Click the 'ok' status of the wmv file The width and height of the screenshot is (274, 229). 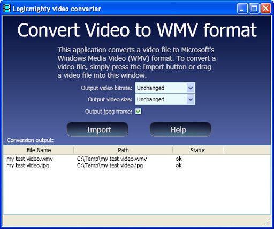pos(179,159)
